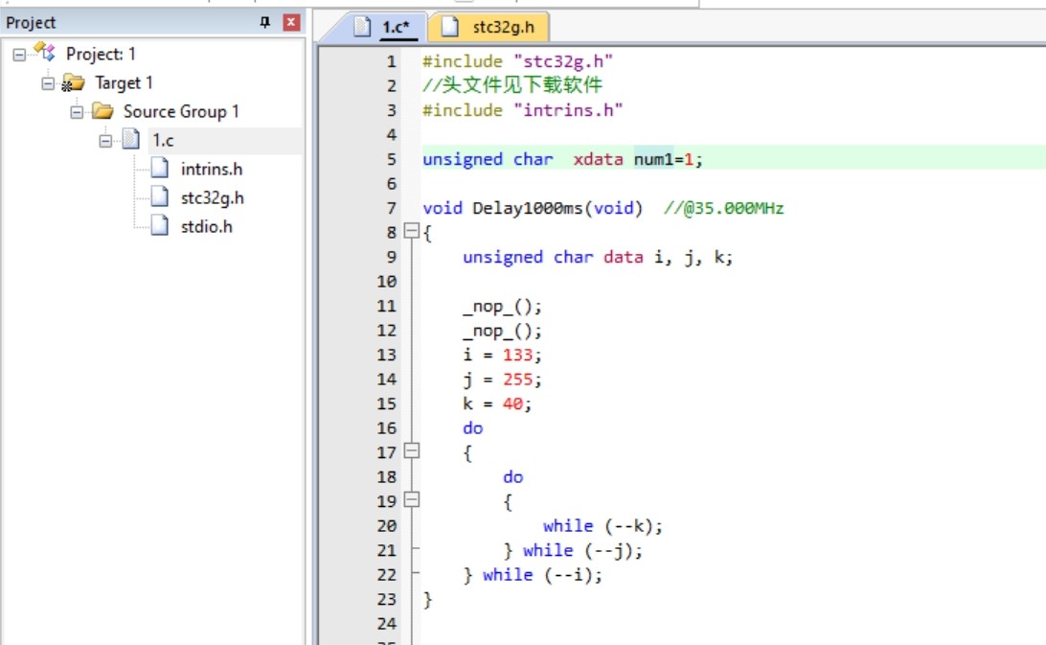Click the while (--k); statement

pos(603,526)
